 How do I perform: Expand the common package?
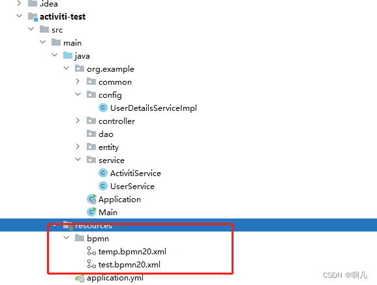78,82
